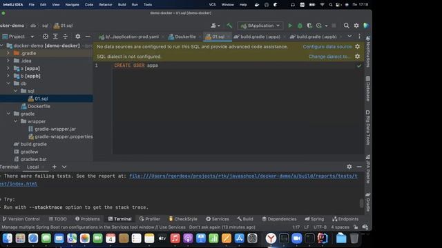This screenshot has width=442, height=248.
Task: Open Big Data Tools side panel
Action: pyautogui.click(x=368, y=127)
